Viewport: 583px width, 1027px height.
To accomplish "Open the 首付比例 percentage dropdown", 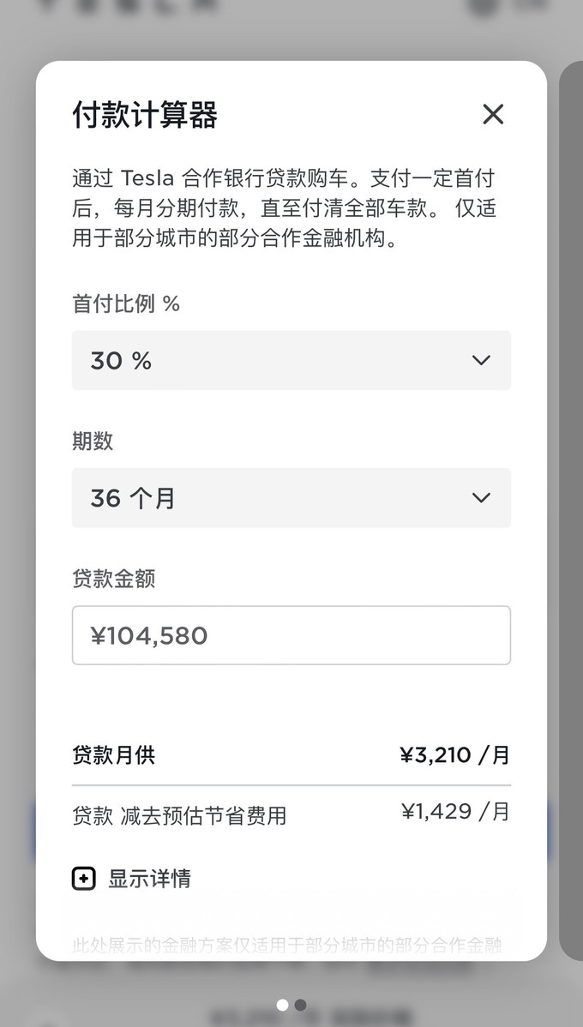I will click(291, 361).
